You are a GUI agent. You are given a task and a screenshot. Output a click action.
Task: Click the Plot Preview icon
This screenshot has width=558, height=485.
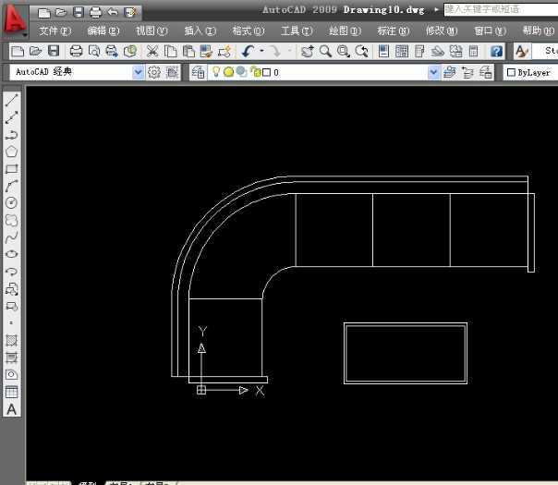click(x=94, y=52)
